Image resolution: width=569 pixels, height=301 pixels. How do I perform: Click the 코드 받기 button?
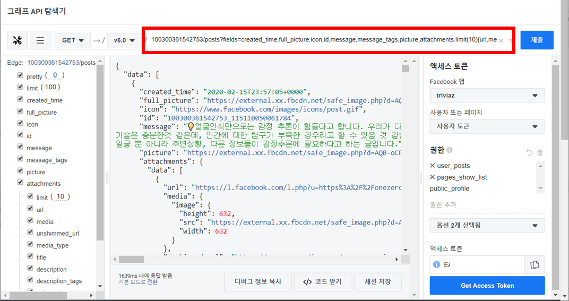323,282
